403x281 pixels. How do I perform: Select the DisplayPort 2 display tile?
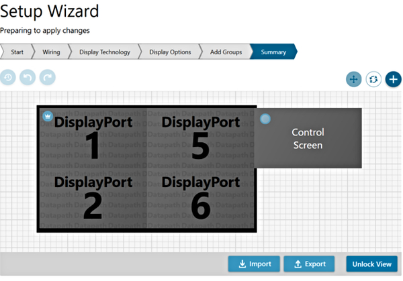coord(93,199)
